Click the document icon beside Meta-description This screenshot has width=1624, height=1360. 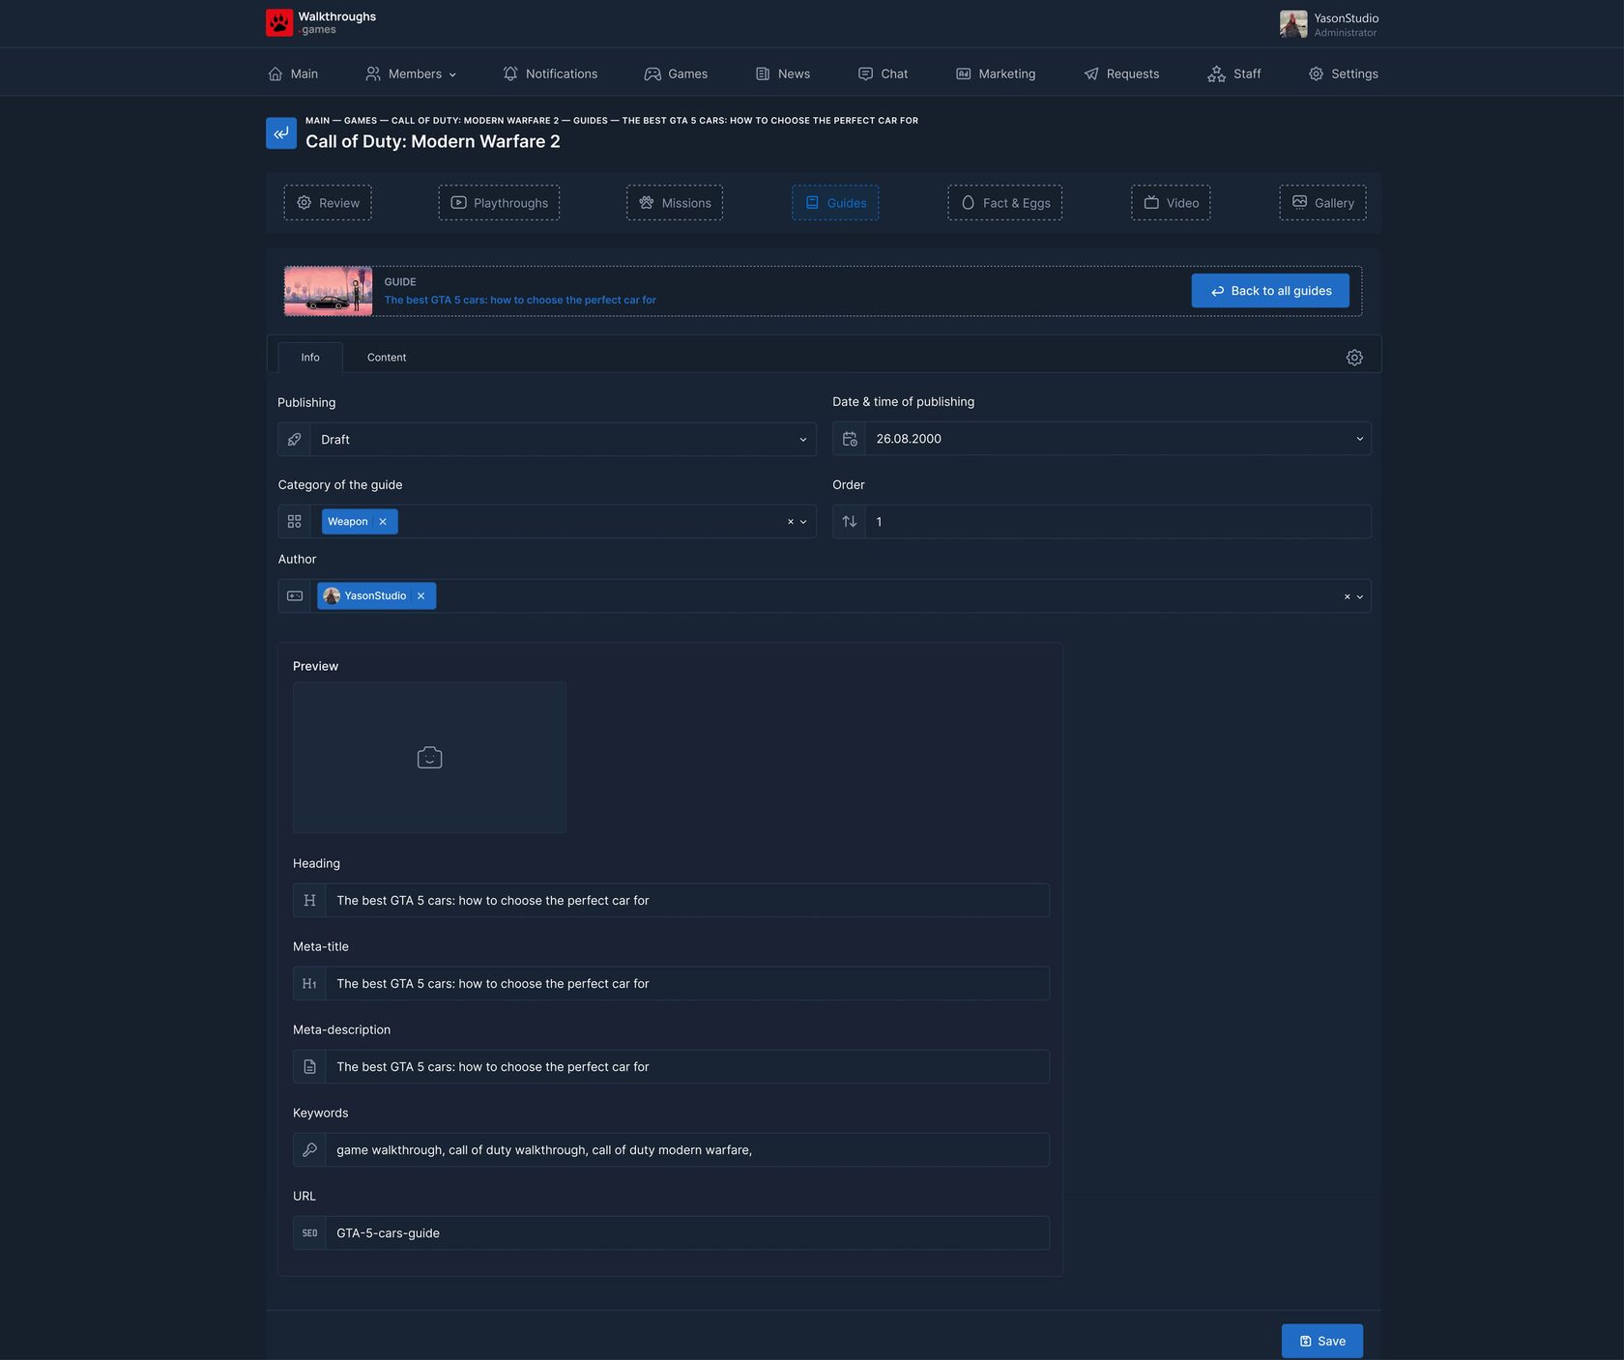point(309,1067)
